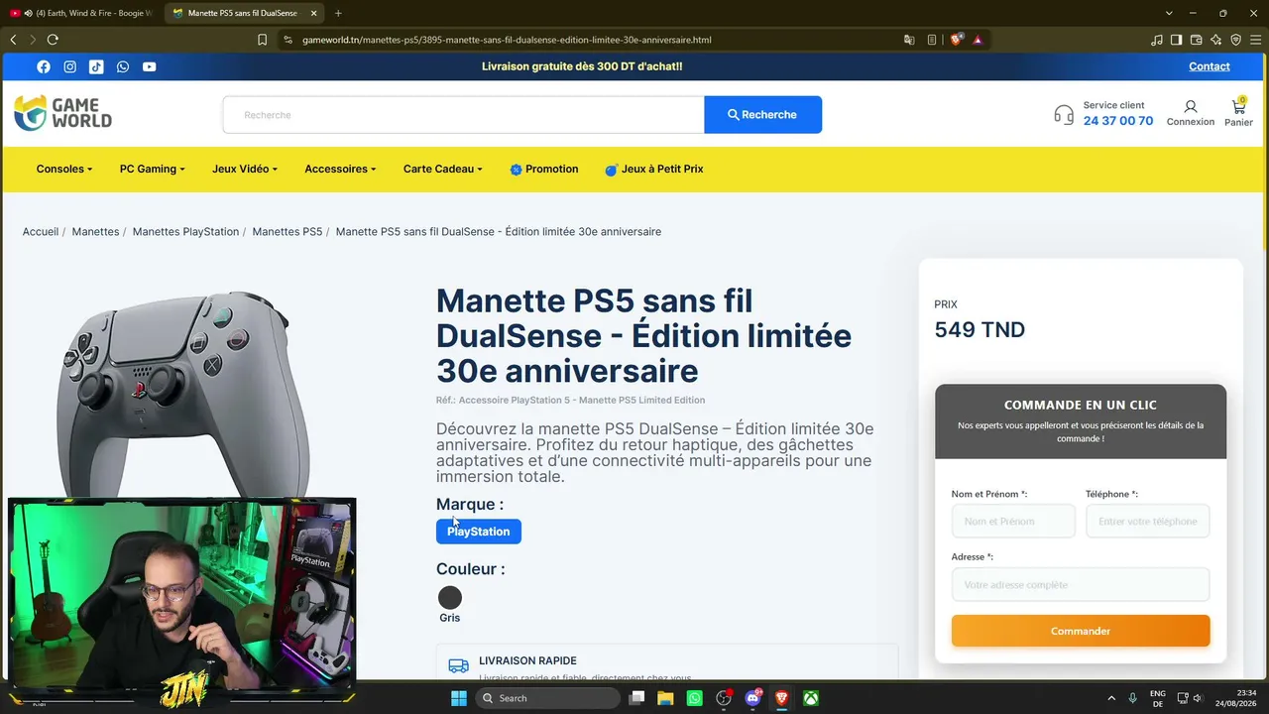This screenshot has width=1269, height=714.
Task: Go to Accueil in the breadcrumb
Action: click(41, 232)
